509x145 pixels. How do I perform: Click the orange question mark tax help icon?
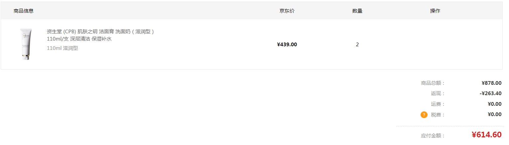pos(424,115)
